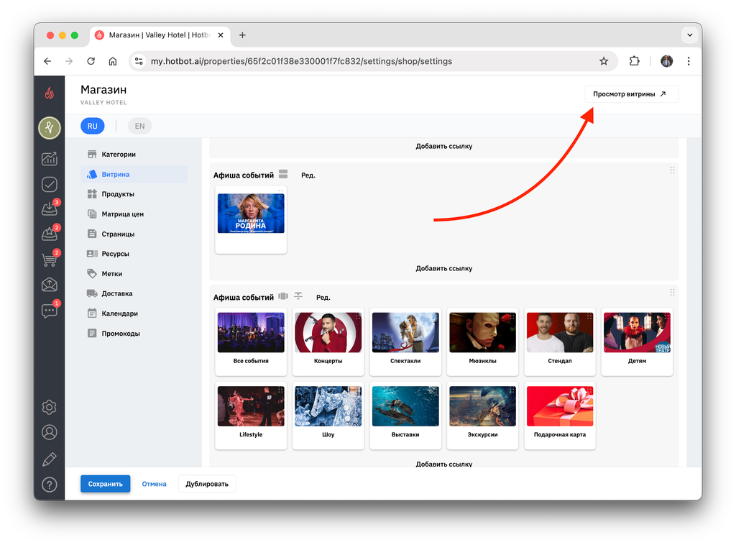Image resolution: width=736 pixels, height=545 pixels.
Task: Expand the browser tab search dropdown
Action: pyautogui.click(x=689, y=35)
